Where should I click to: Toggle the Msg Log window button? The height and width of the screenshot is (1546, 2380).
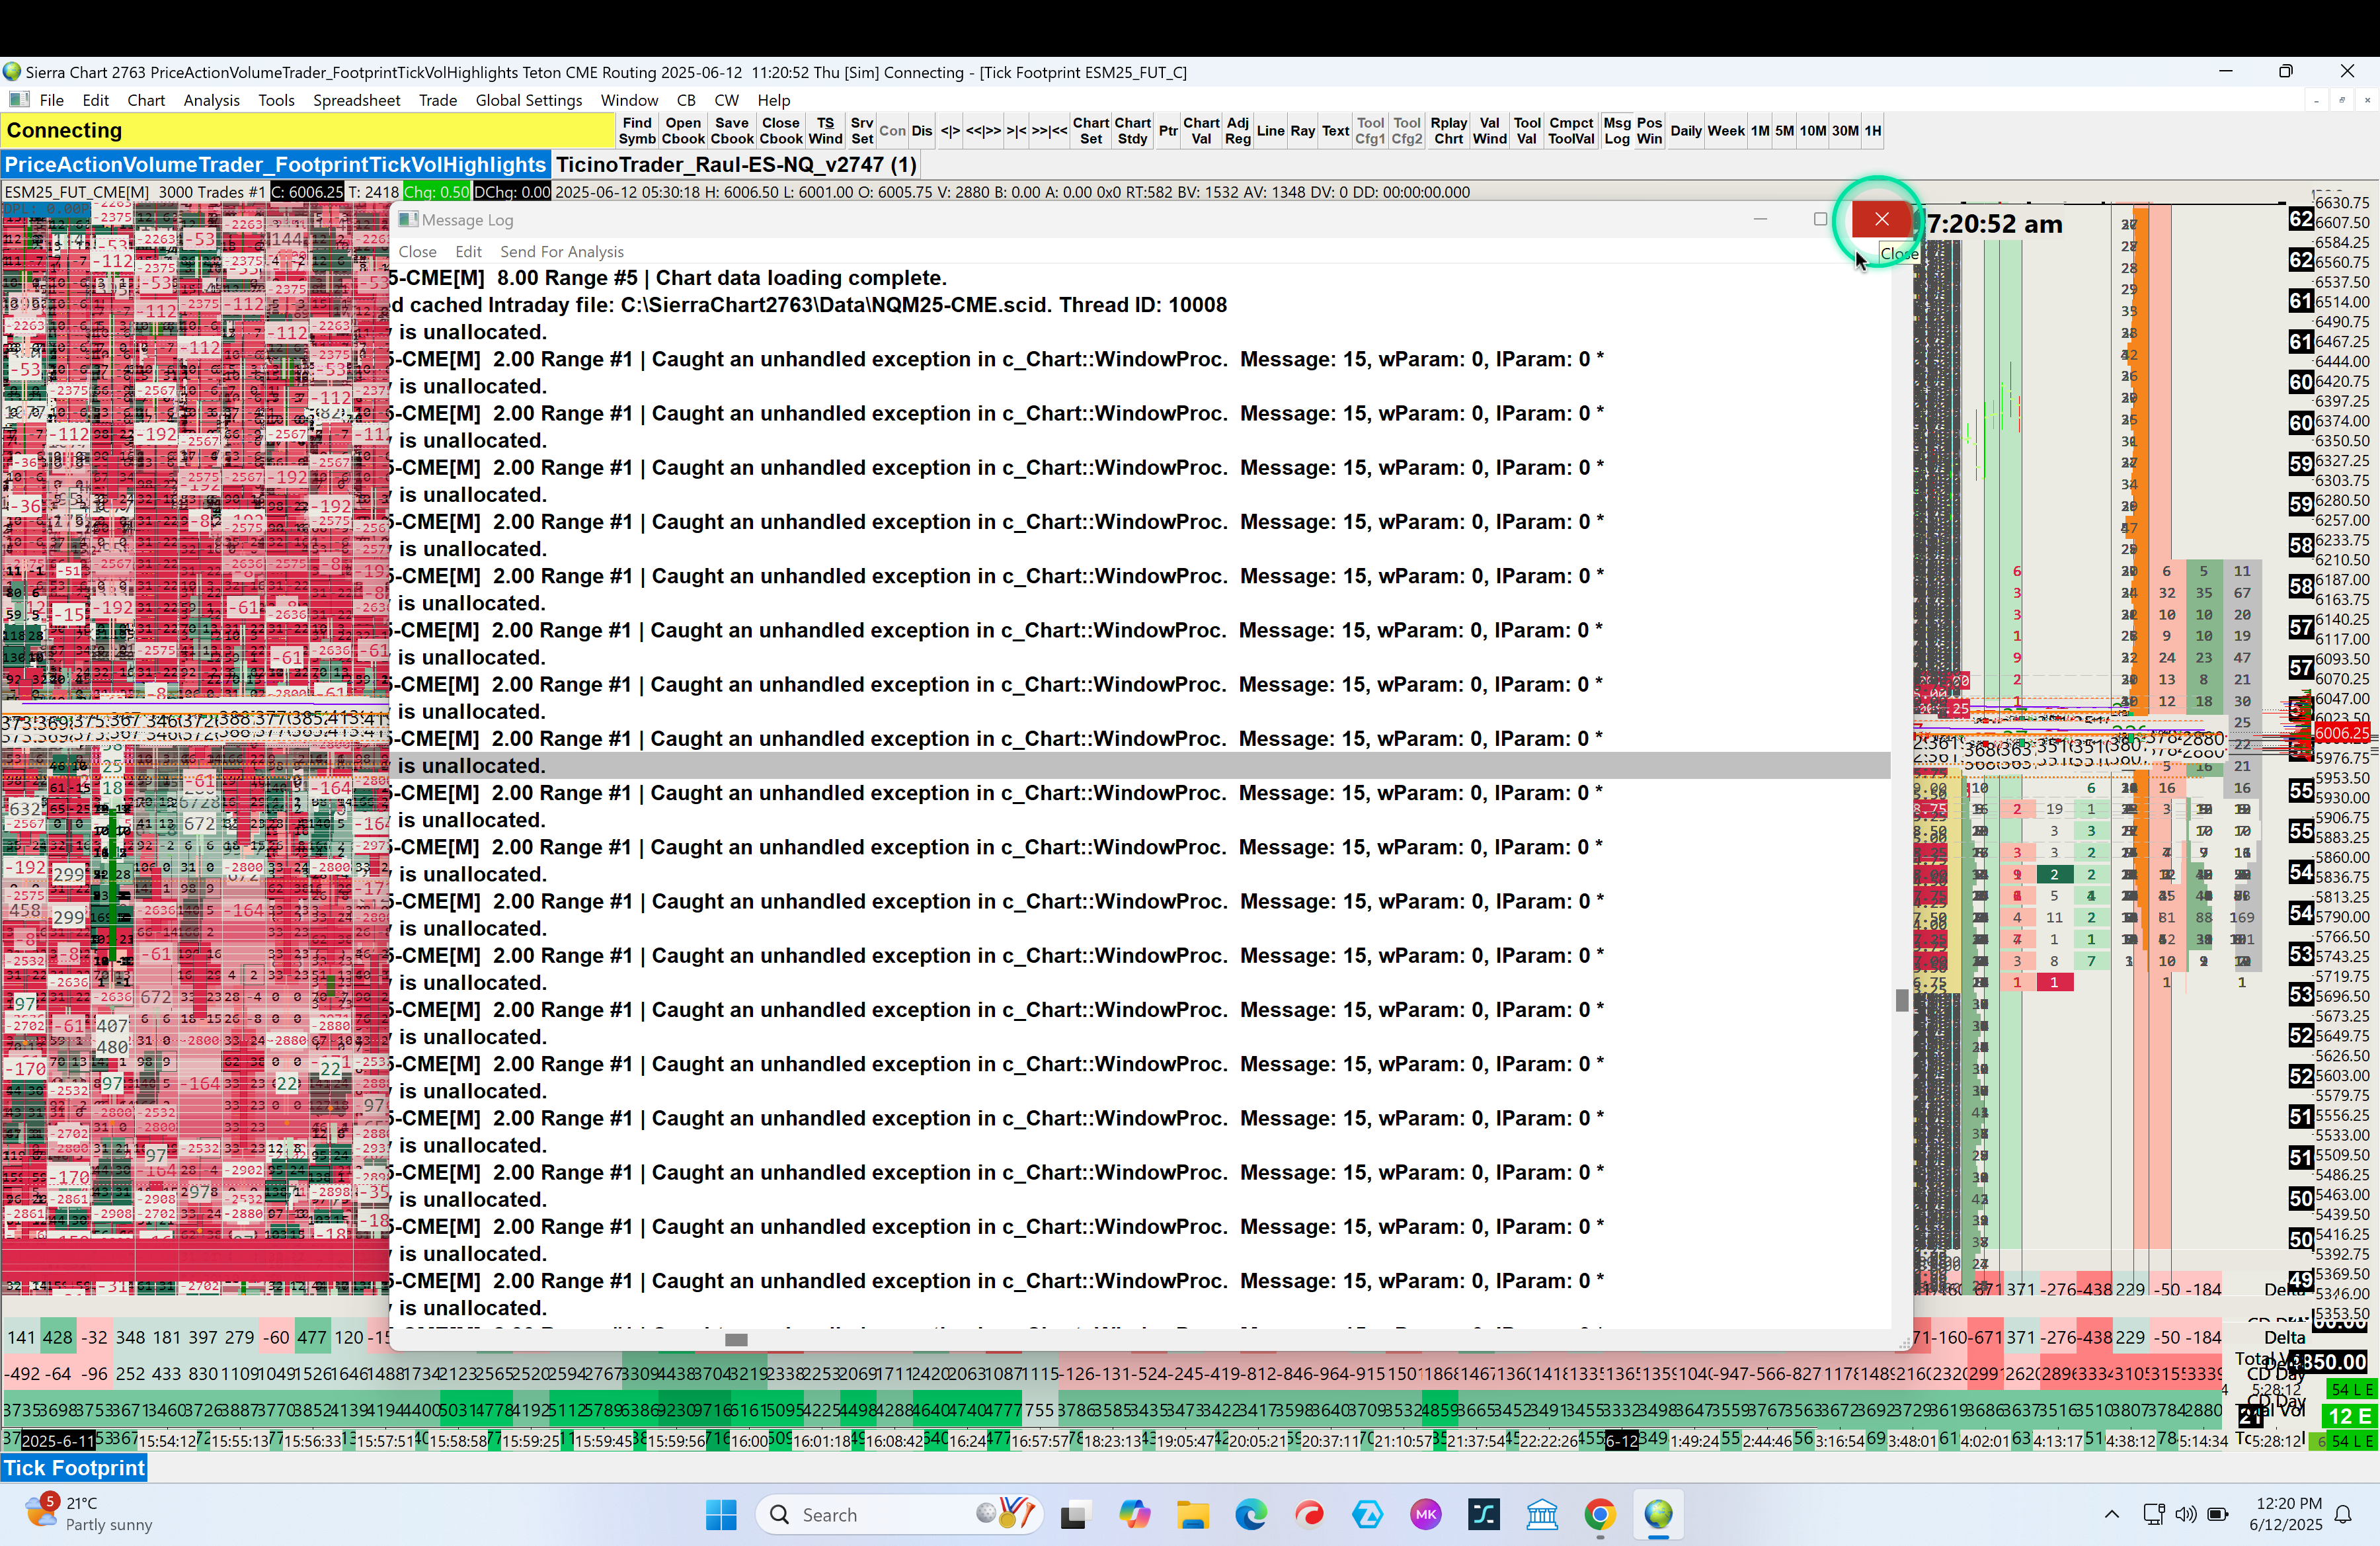1616,131
